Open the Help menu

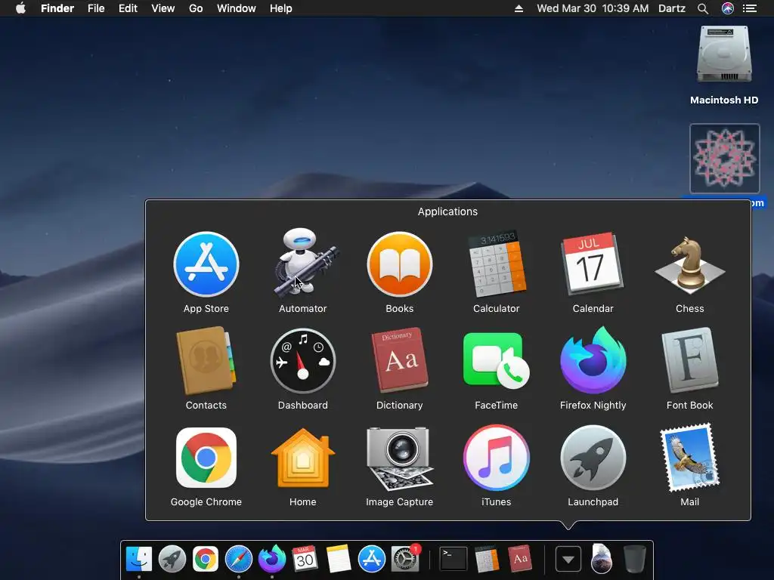tap(281, 8)
